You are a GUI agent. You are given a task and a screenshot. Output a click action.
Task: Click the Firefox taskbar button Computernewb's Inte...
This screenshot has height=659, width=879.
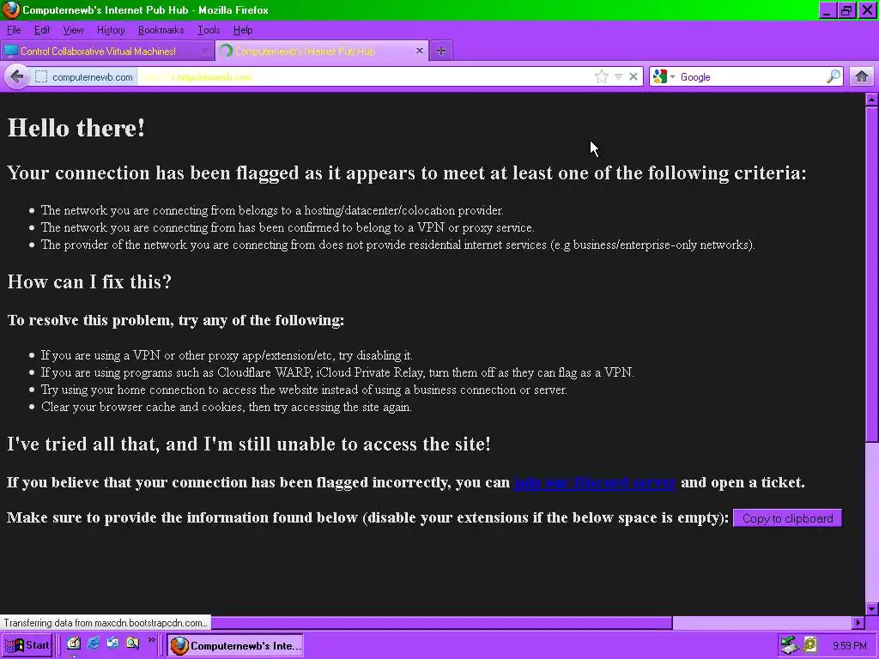(235, 645)
